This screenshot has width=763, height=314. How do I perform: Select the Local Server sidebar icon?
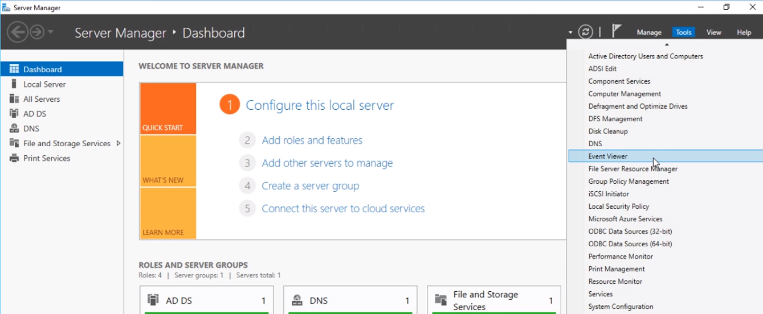point(14,84)
